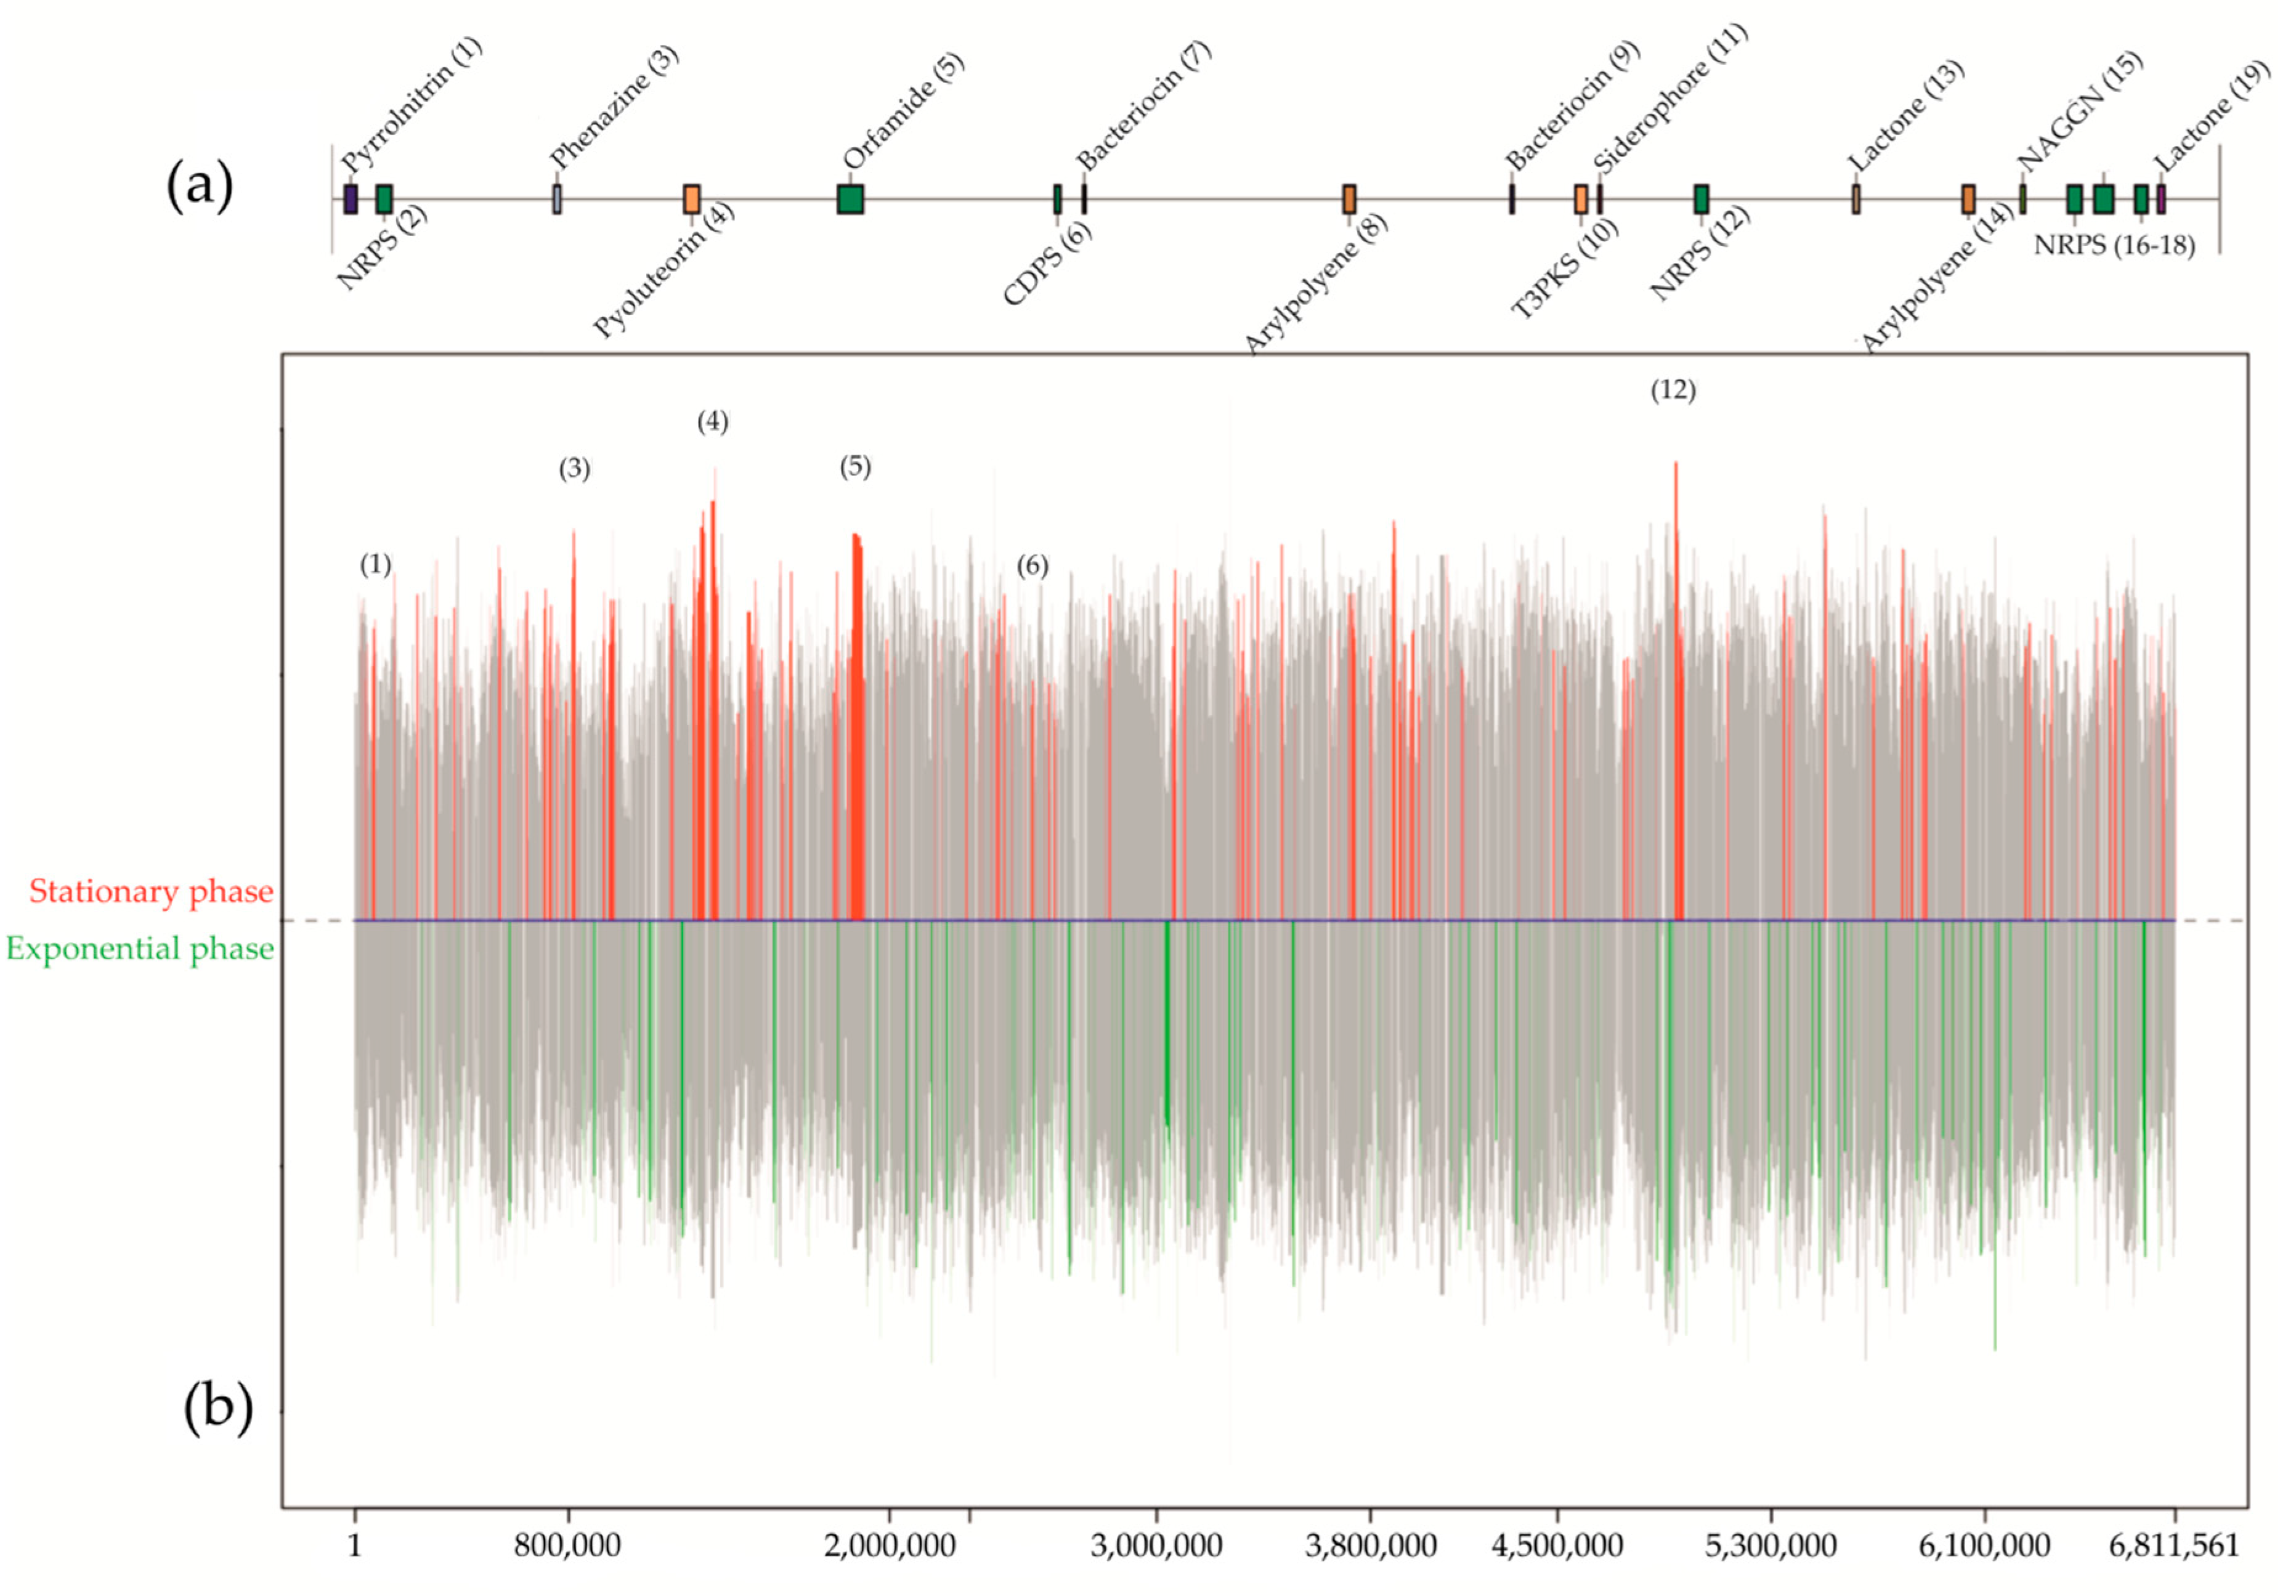The width and height of the screenshot is (2296, 1596).
Task: Click the purple Pyrrolnitrin (1) cluster box
Action: [350, 199]
